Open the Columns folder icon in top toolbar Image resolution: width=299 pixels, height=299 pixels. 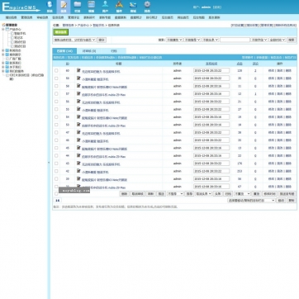coord(78,7)
